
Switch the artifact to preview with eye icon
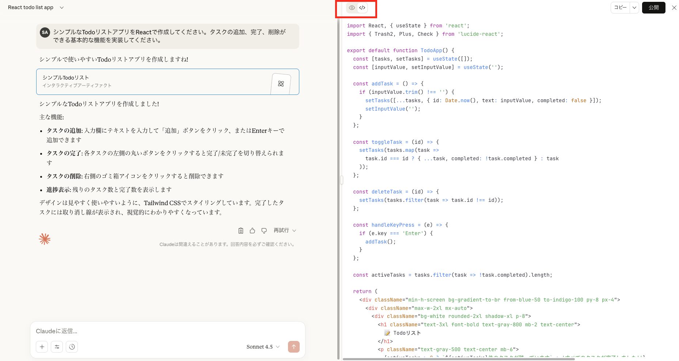352,7
